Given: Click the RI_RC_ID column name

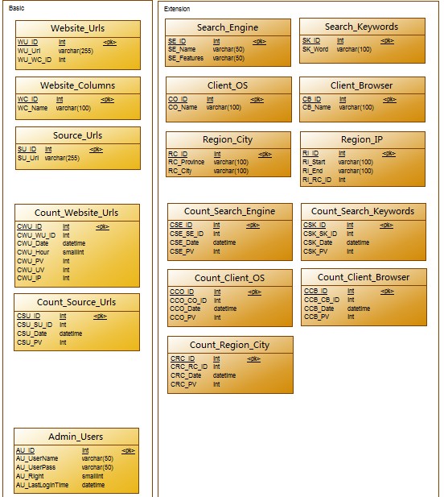Looking at the screenshot, I should 317,180.
